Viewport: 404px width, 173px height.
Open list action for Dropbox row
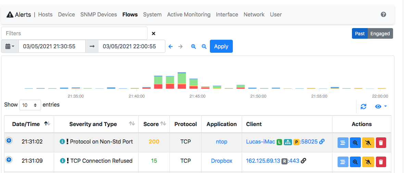(343, 162)
